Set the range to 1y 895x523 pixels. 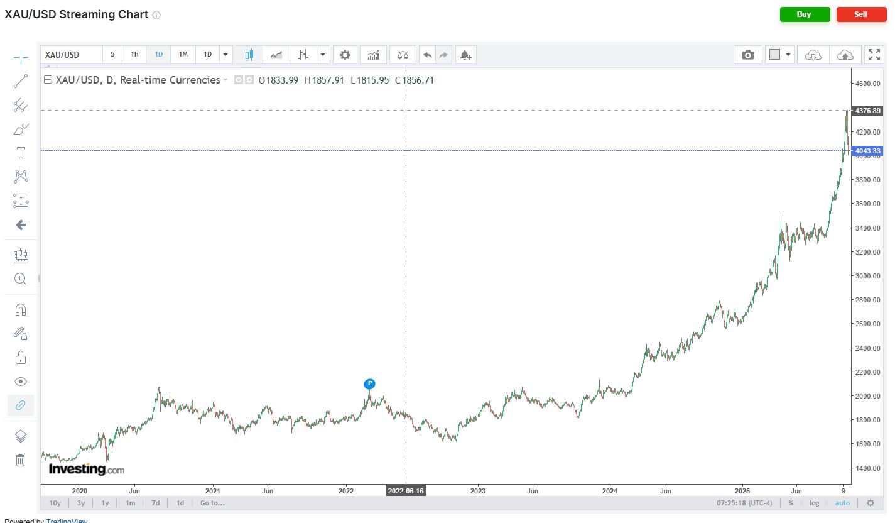click(106, 503)
